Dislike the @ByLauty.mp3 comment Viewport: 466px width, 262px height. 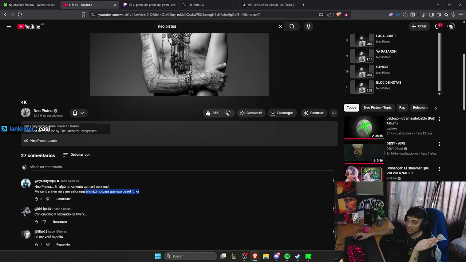click(x=48, y=199)
